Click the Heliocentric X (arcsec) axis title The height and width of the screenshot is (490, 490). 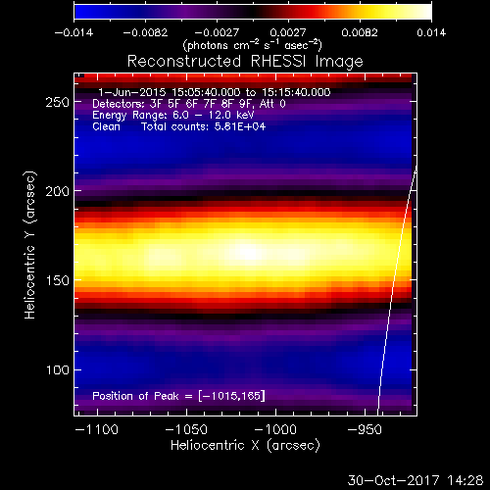pos(245,446)
